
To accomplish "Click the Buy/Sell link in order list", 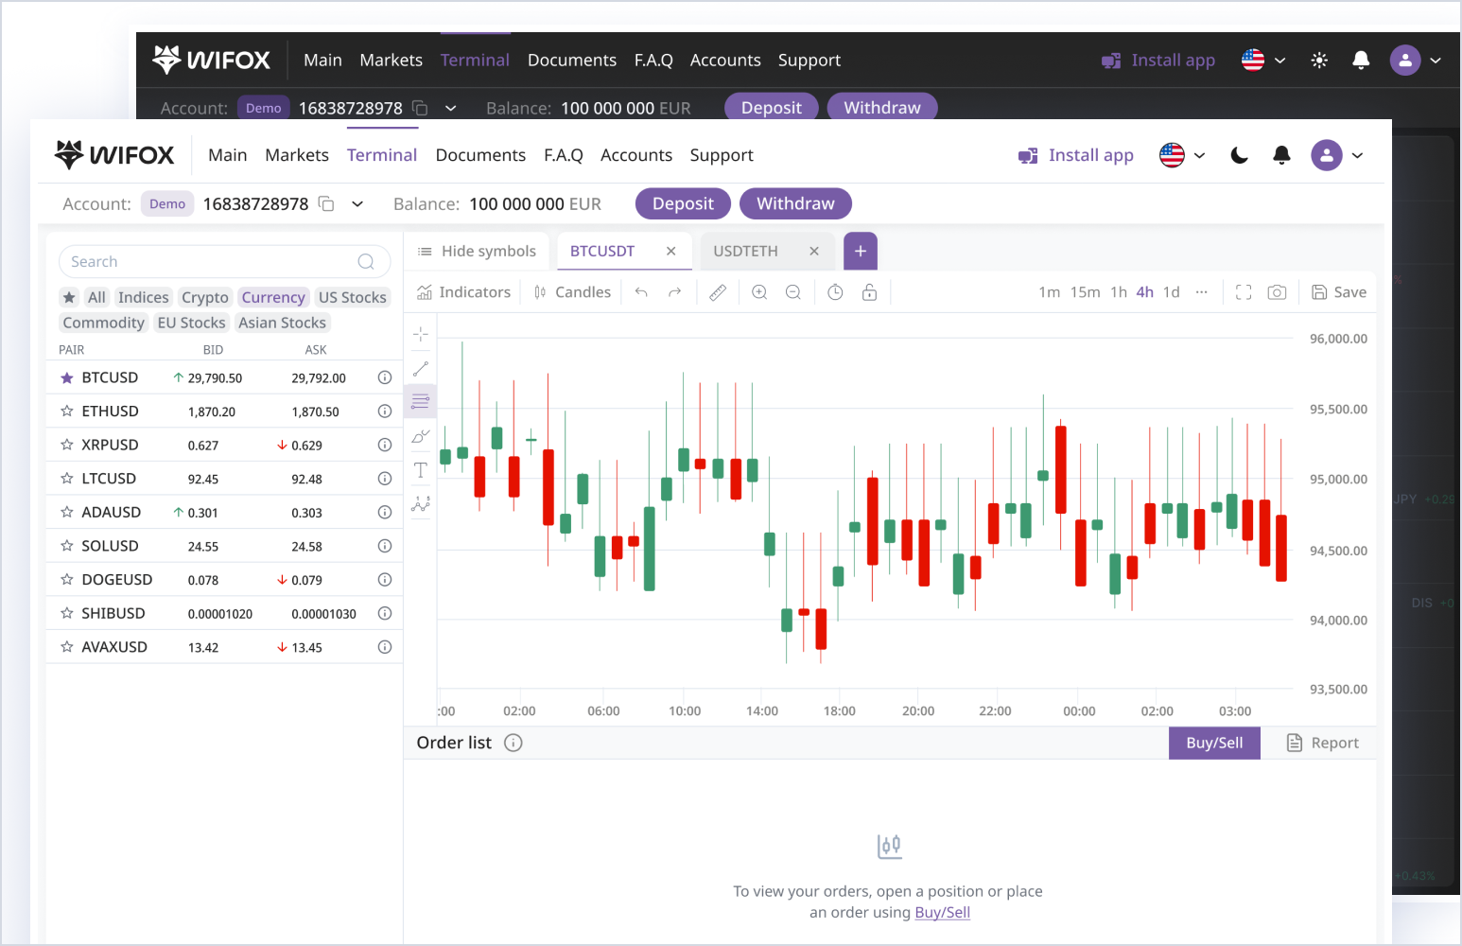I will pos(942,913).
